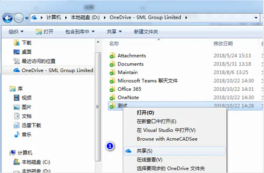Select 下载 in the navigation pane

point(27,43)
